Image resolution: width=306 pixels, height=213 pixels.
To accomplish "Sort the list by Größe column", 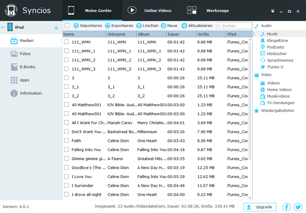I will (x=211, y=34).
